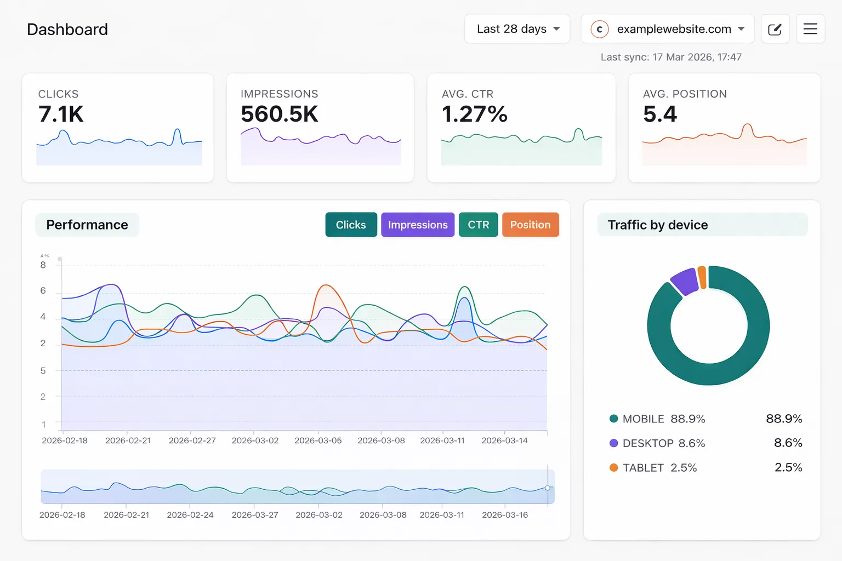Toggle the Clicks series on chart
The width and height of the screenshot is (842, 561).
pyautogui.click(x=351, y=225)
